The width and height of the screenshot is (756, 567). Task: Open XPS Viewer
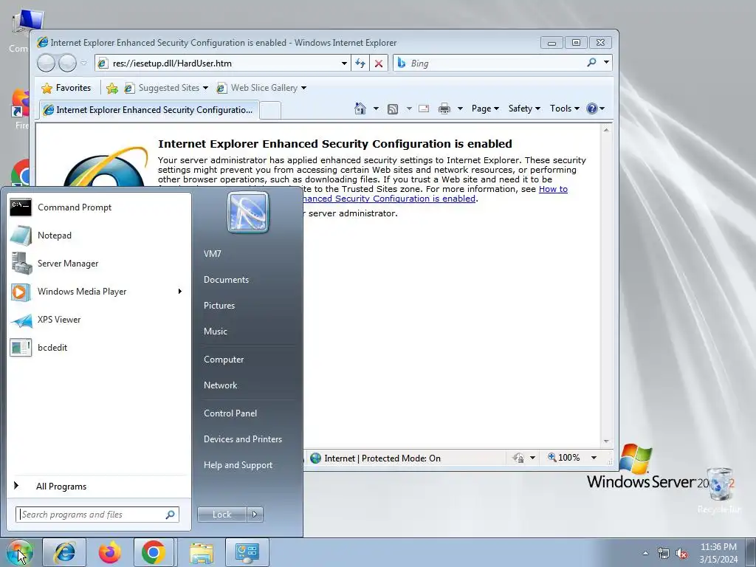(99, 319)
